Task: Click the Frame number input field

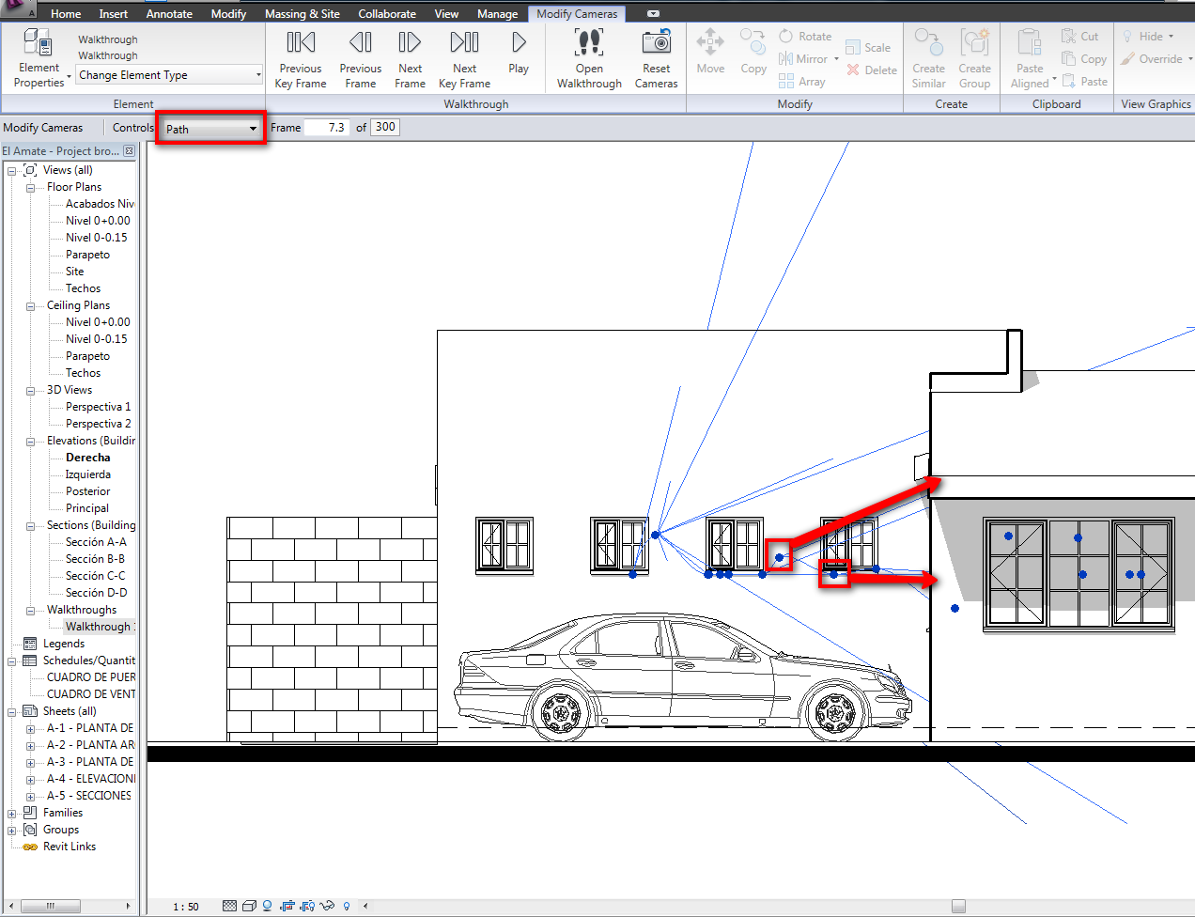Action: [x=328, y=127]
